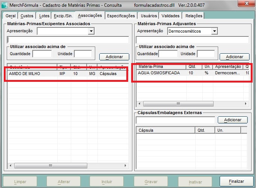The height and width of the screenshot is (188, 256).
Task: Switch to the Geral tab
Action: [10, 16]
